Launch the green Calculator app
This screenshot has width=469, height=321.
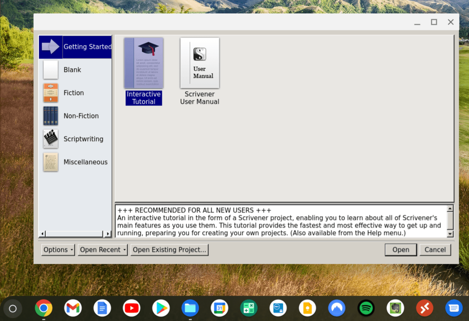249,308
